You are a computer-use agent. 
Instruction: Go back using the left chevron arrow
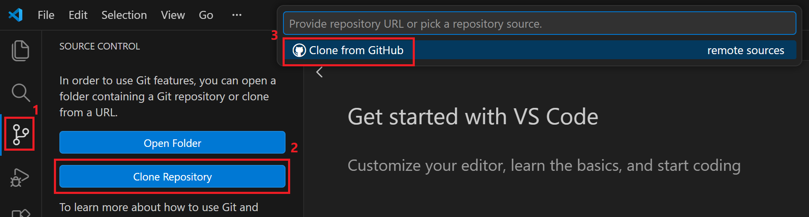(x=320, y=72)
